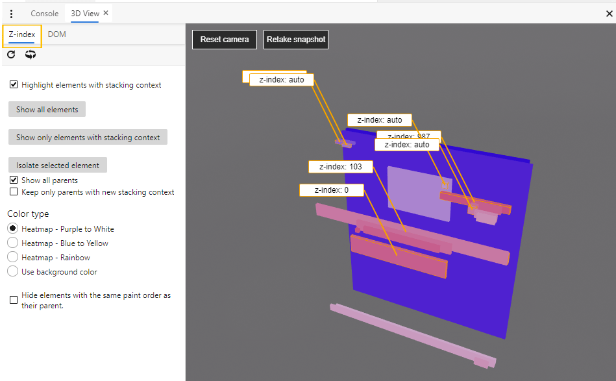The image size is (616, 381).
Task: Close the 3D View tab
Action: 105,12
